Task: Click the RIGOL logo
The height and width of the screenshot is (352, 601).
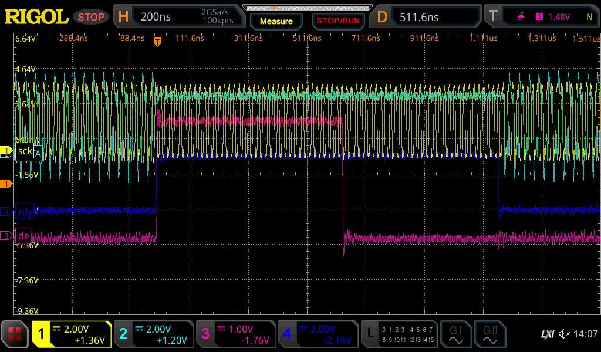Action: click(36, 17)
